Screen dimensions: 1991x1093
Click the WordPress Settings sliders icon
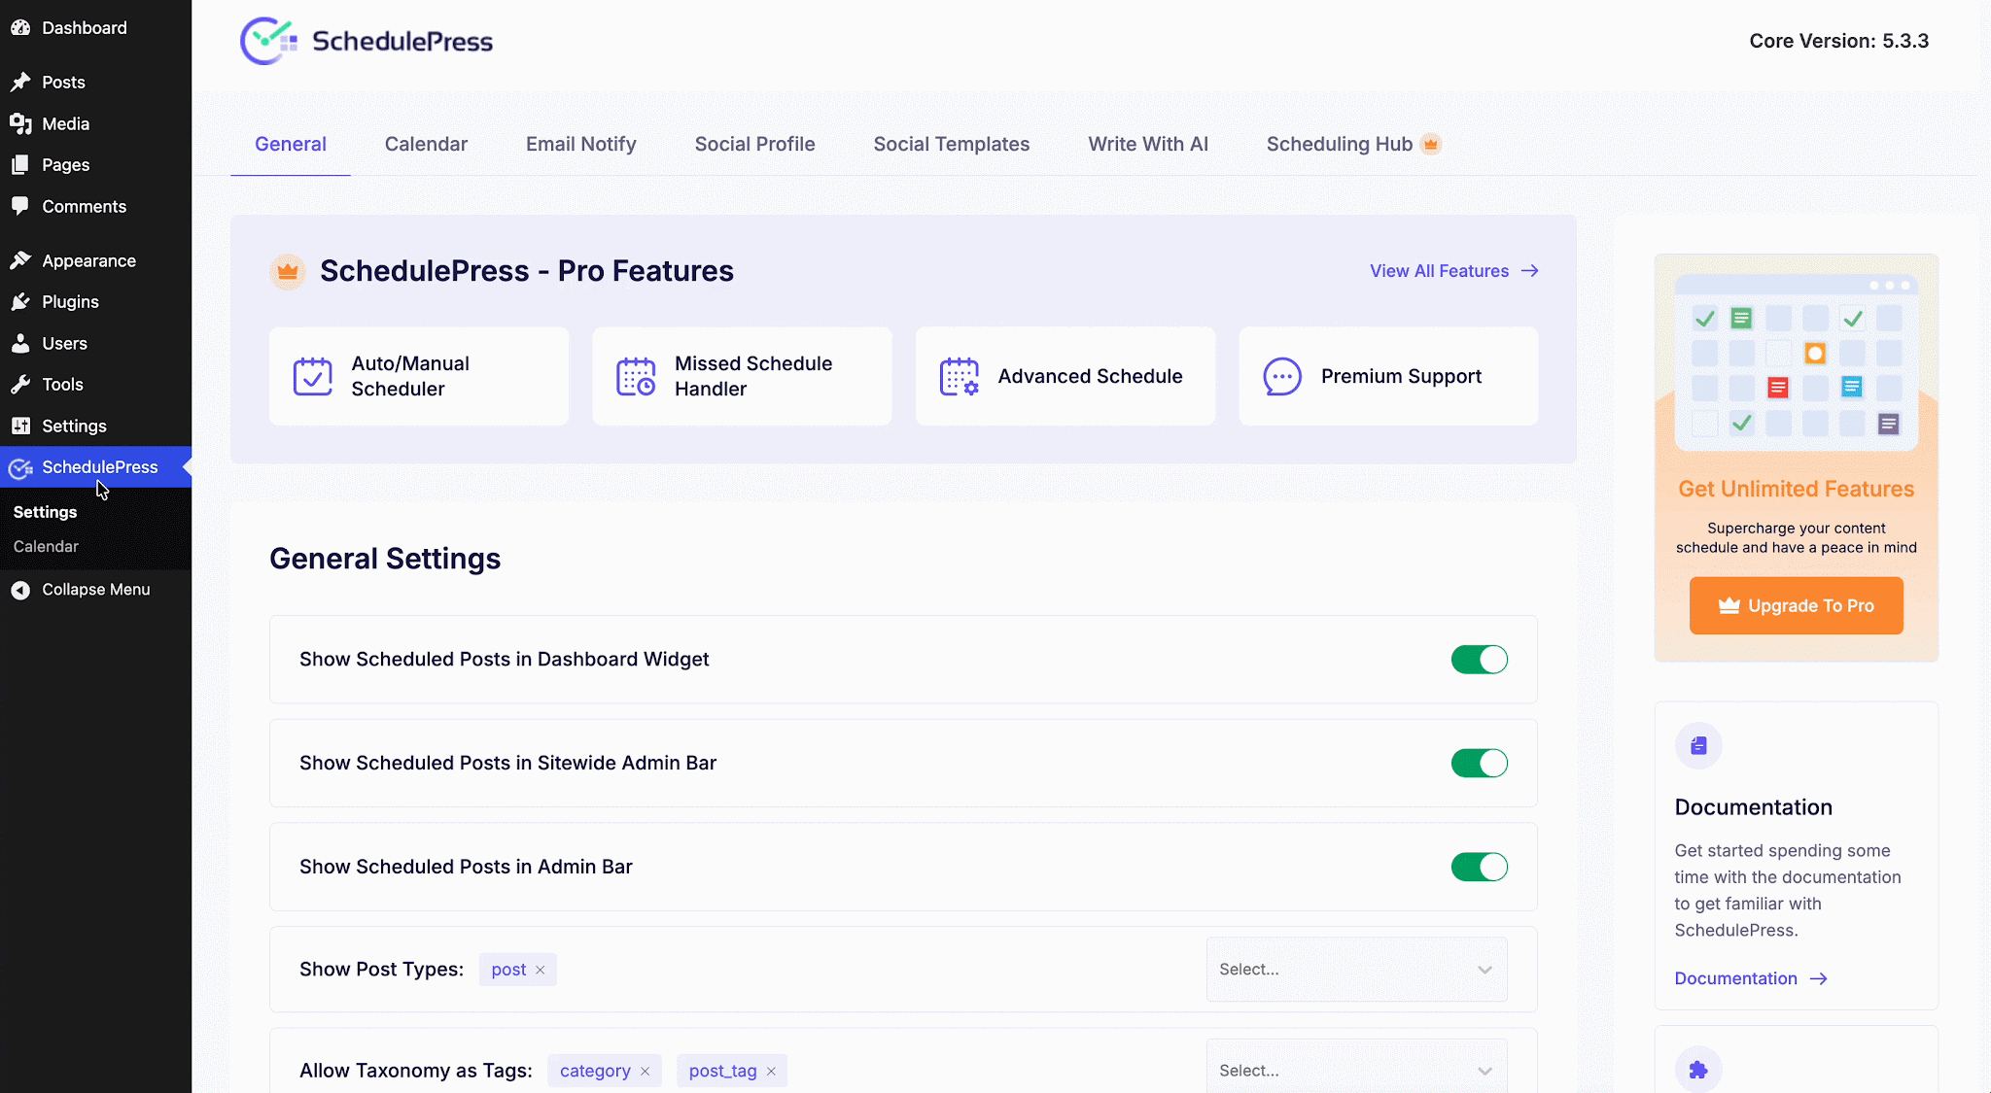[x=20, y=426]
